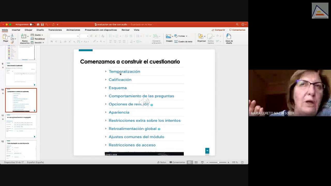Image resolution: width=331 pixels, height=186 pixels.
Task: Open the Organizar arrange menu
Action: 201,38
